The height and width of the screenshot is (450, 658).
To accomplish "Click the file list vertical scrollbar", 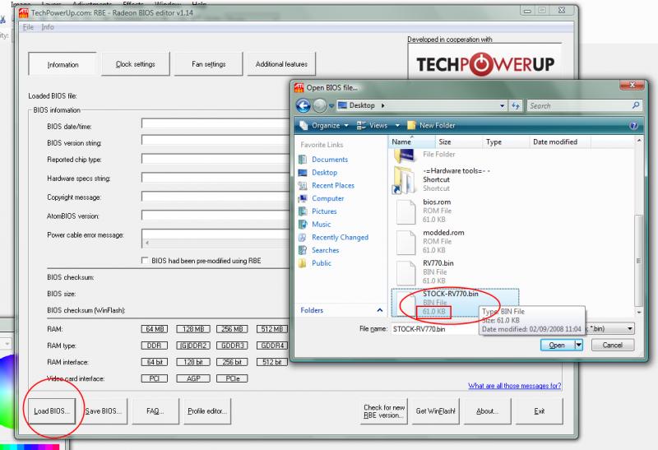I will (638, 260).
